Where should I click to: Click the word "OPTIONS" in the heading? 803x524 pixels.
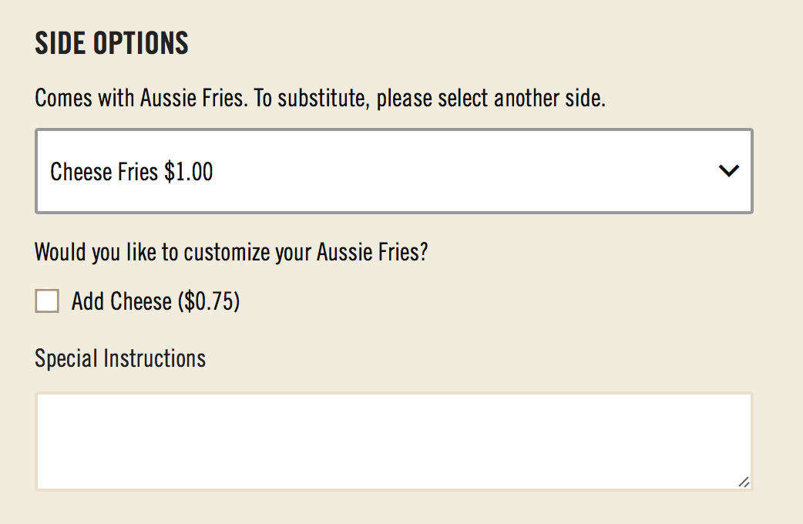pos(141,43)
